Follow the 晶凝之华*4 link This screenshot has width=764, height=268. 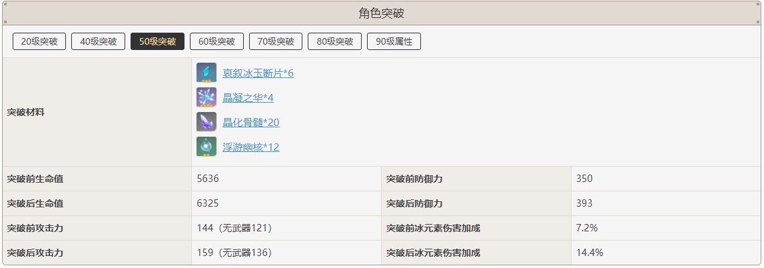(x=248, y=98)
